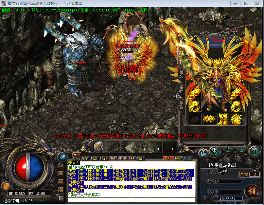
Task: Open the red 铺 stall button
Action: (252, 191)
